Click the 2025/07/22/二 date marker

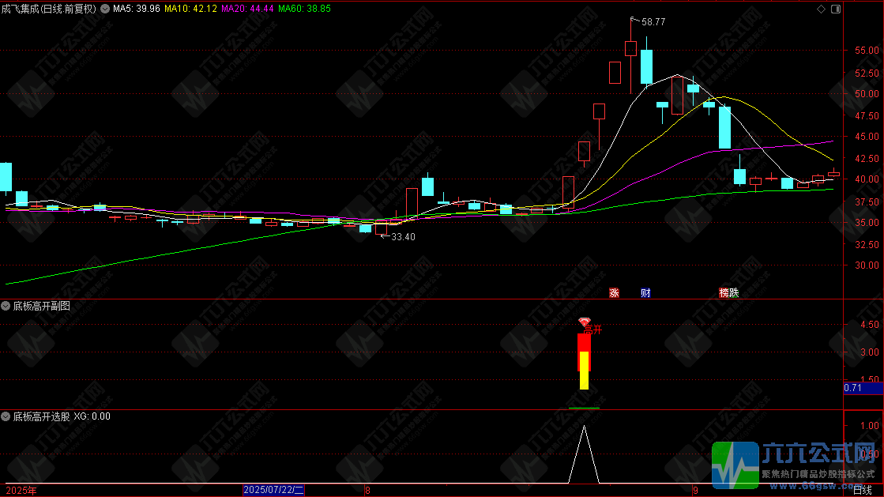tap(273, 490)
